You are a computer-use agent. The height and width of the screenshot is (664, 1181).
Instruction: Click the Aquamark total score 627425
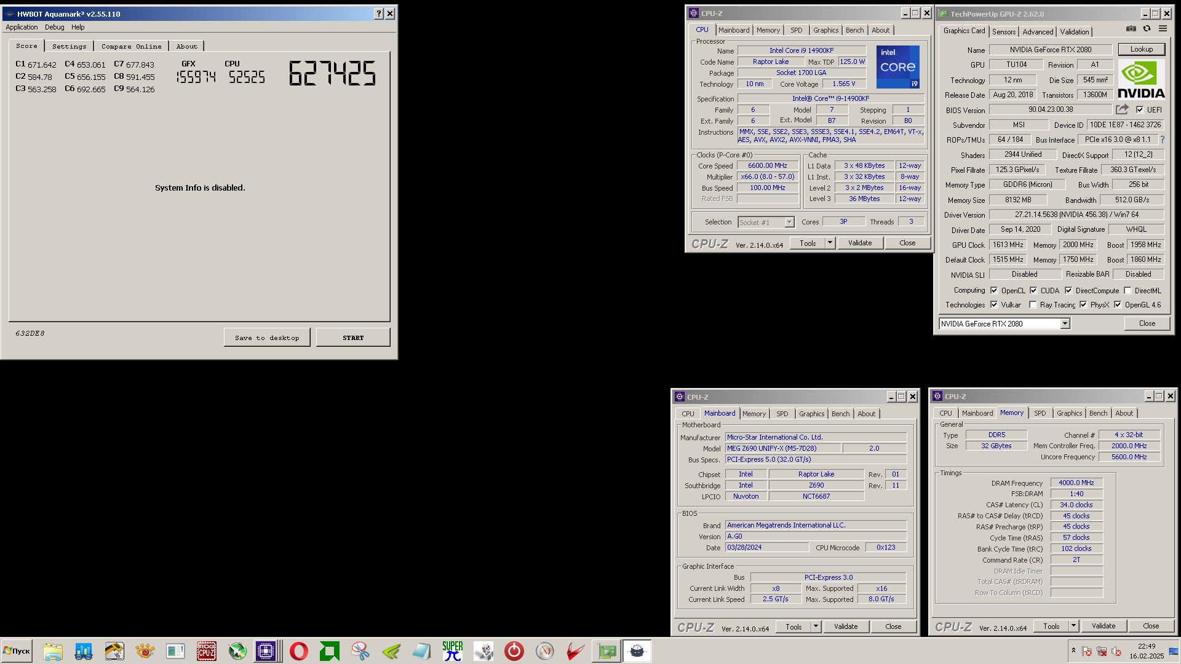pos(332,74)
